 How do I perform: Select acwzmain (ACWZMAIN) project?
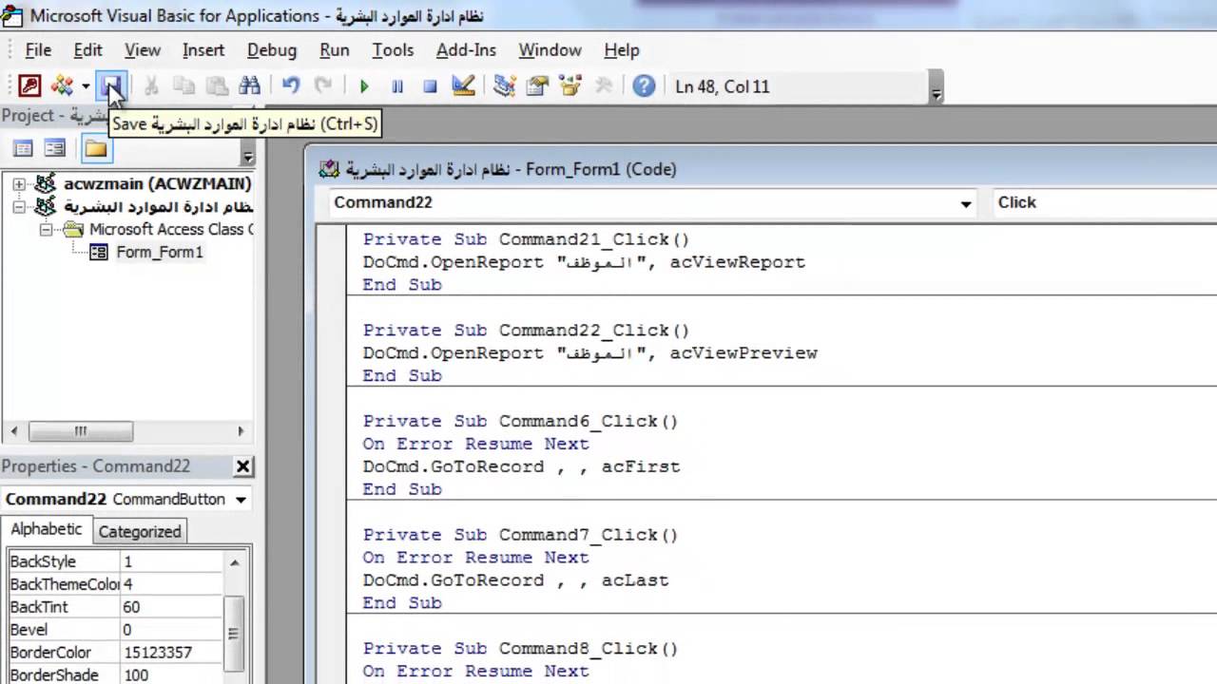click(157, 183)
